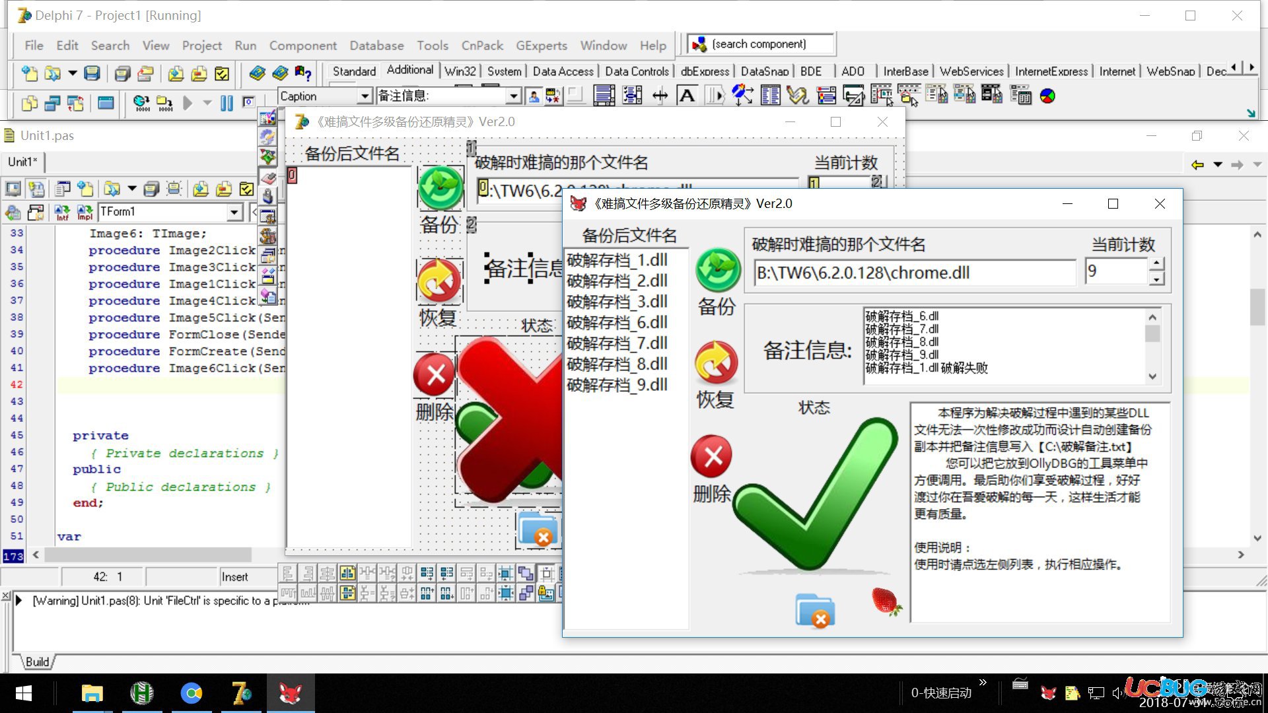
Task: Click the Component palette Additional tab
Action: tap(407, 71)
